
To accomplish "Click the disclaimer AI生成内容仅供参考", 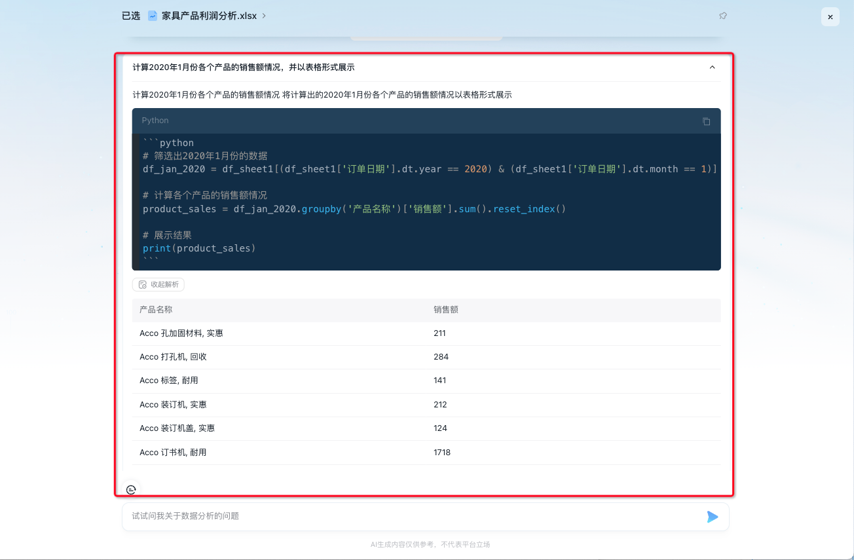I will [430, 544].
